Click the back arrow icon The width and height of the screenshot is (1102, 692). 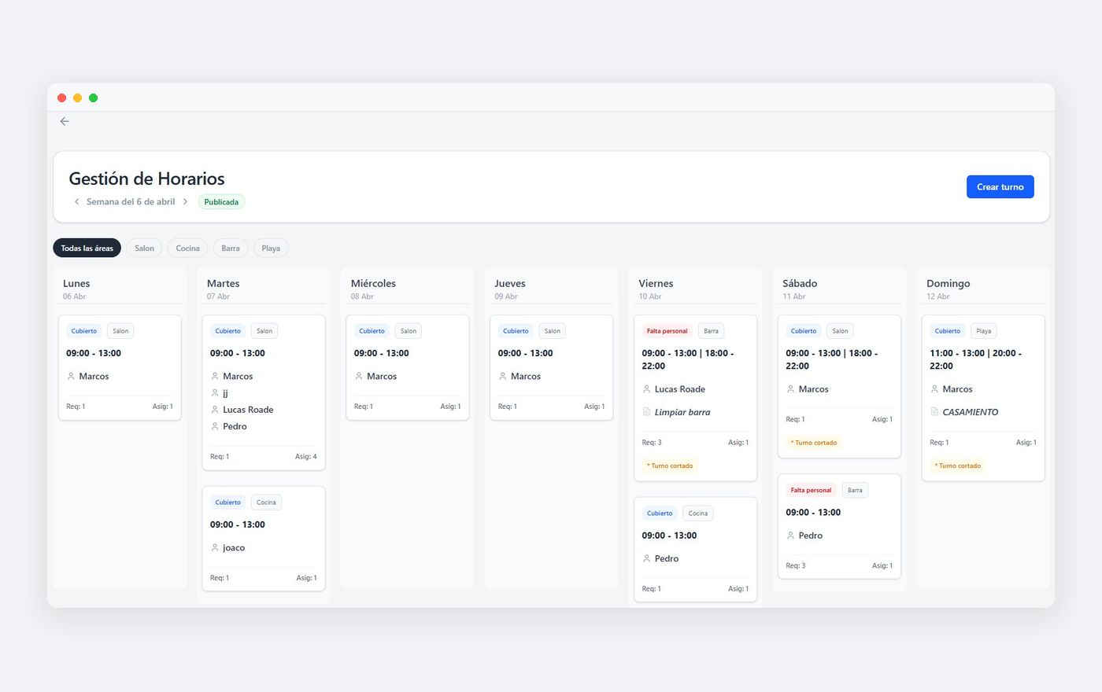[65, 121]
